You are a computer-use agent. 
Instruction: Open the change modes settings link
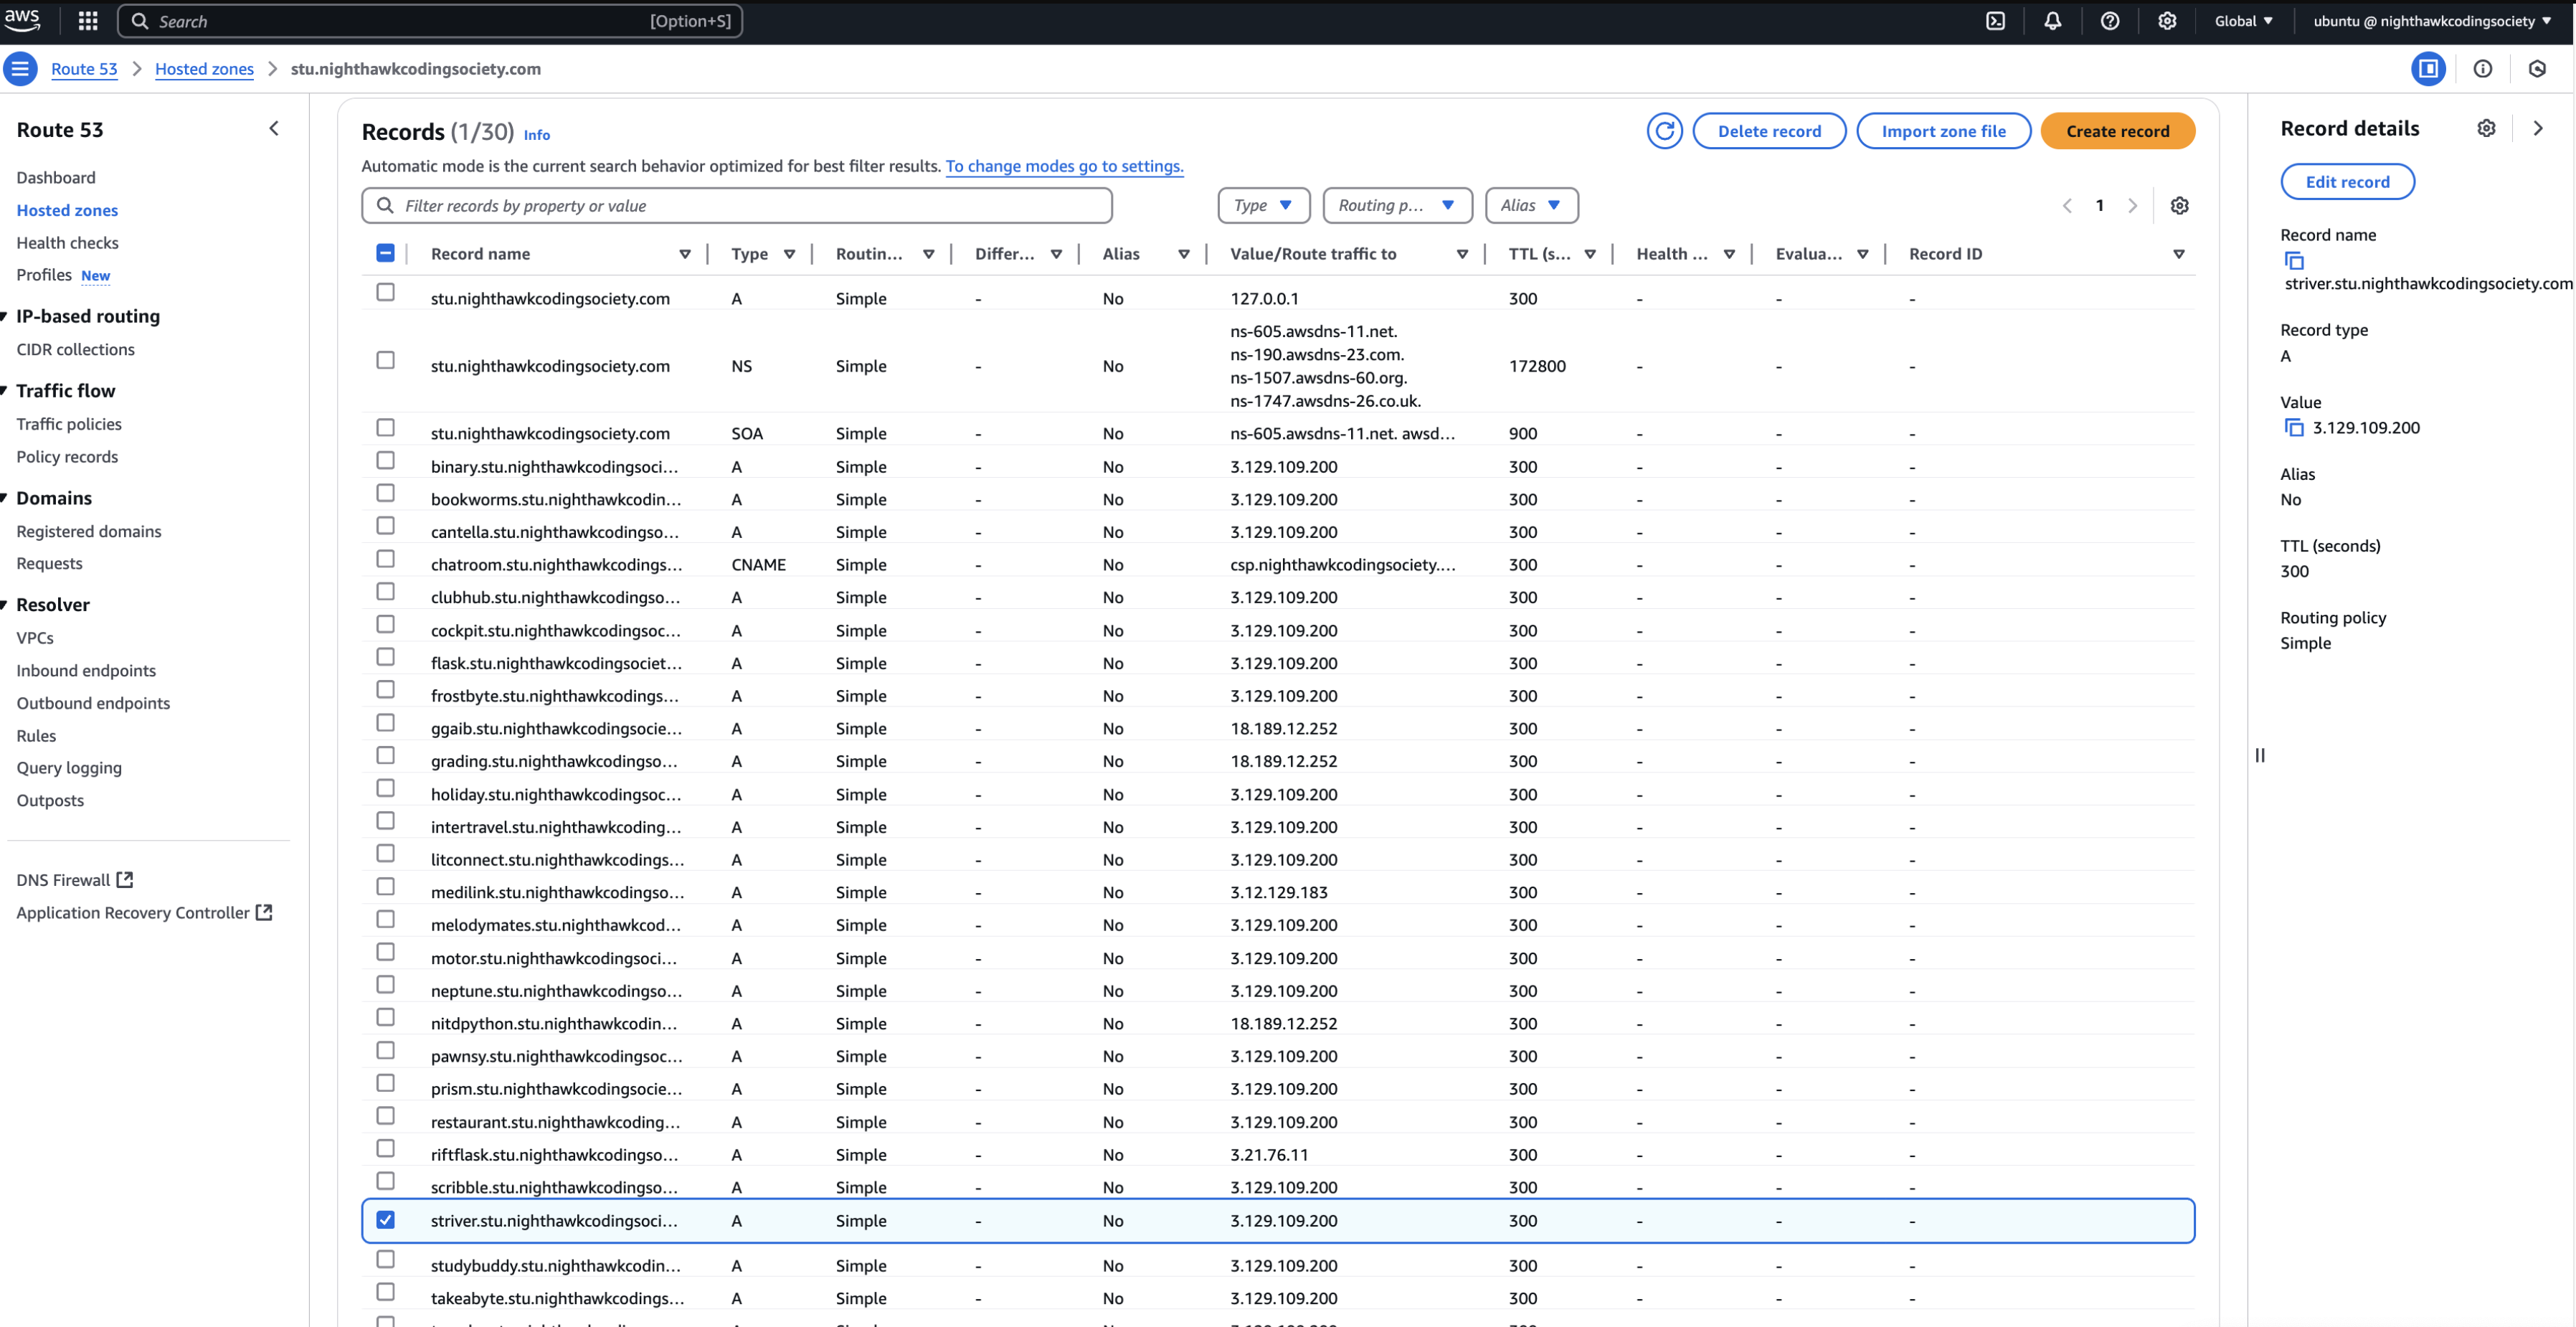click(1064, 167)
